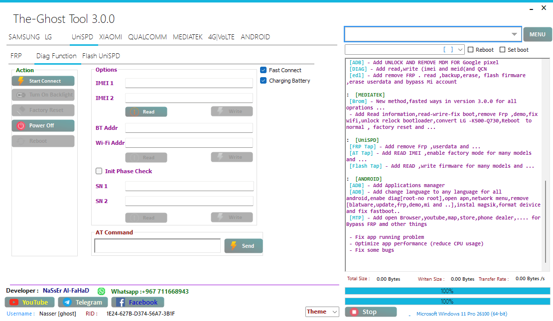This screenshot has height=321, width=553.
Task: Click the square Stop icon at bottom right
Action: [355, 312]
